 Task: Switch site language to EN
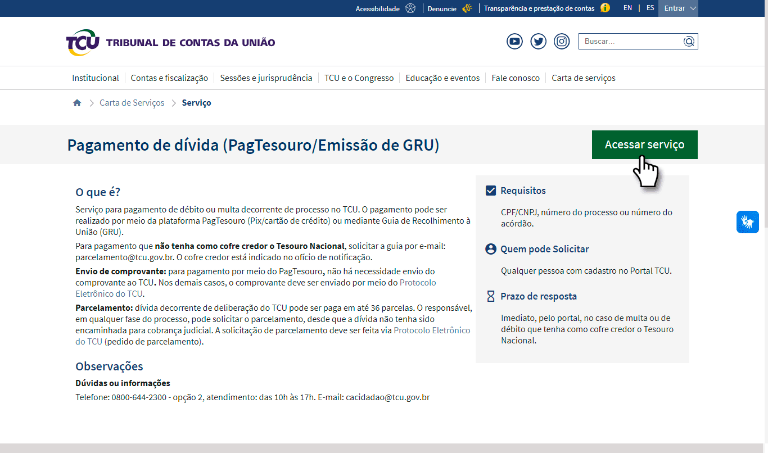[x=627, y=8]
